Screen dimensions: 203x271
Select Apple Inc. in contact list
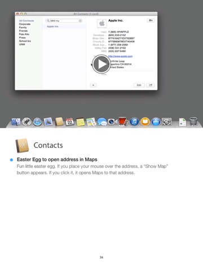coord(64,27)
